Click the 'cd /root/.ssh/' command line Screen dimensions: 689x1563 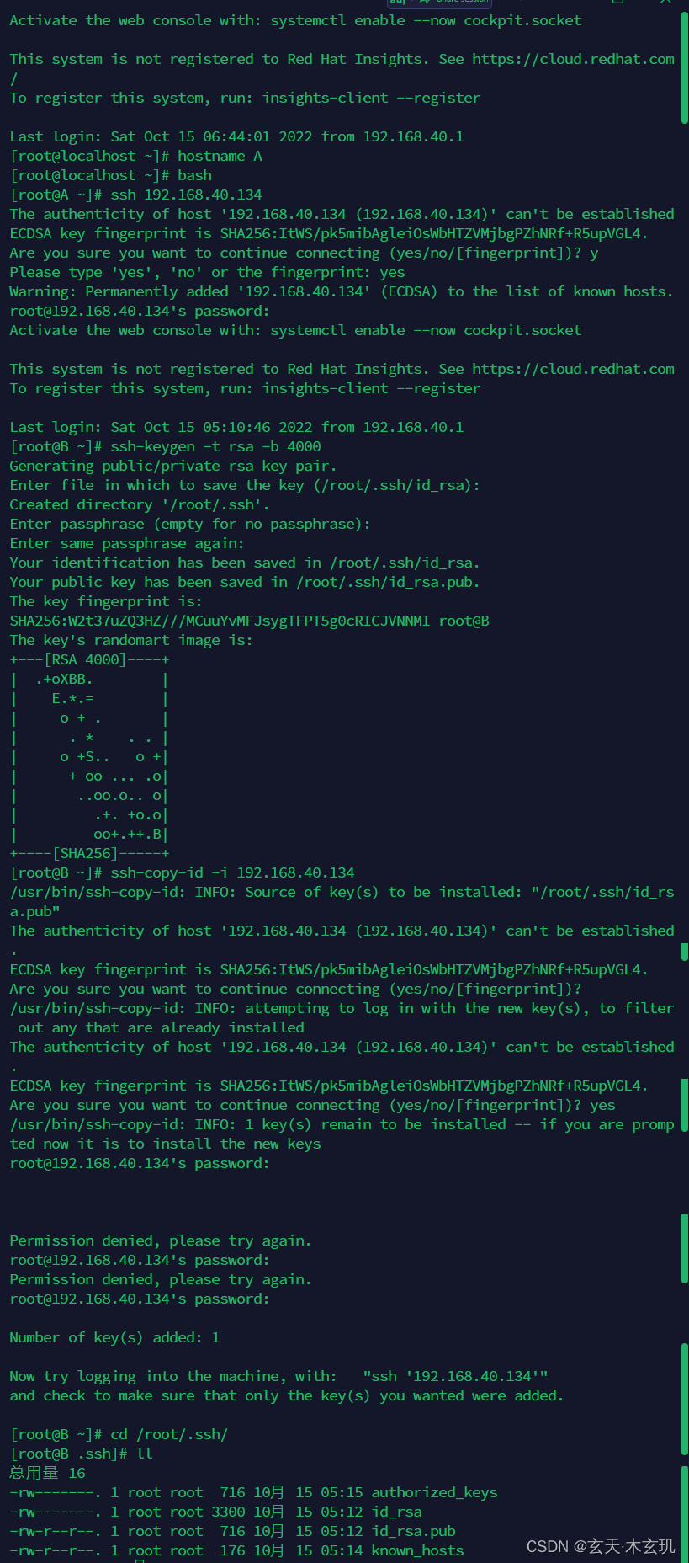coord(119,1434)
